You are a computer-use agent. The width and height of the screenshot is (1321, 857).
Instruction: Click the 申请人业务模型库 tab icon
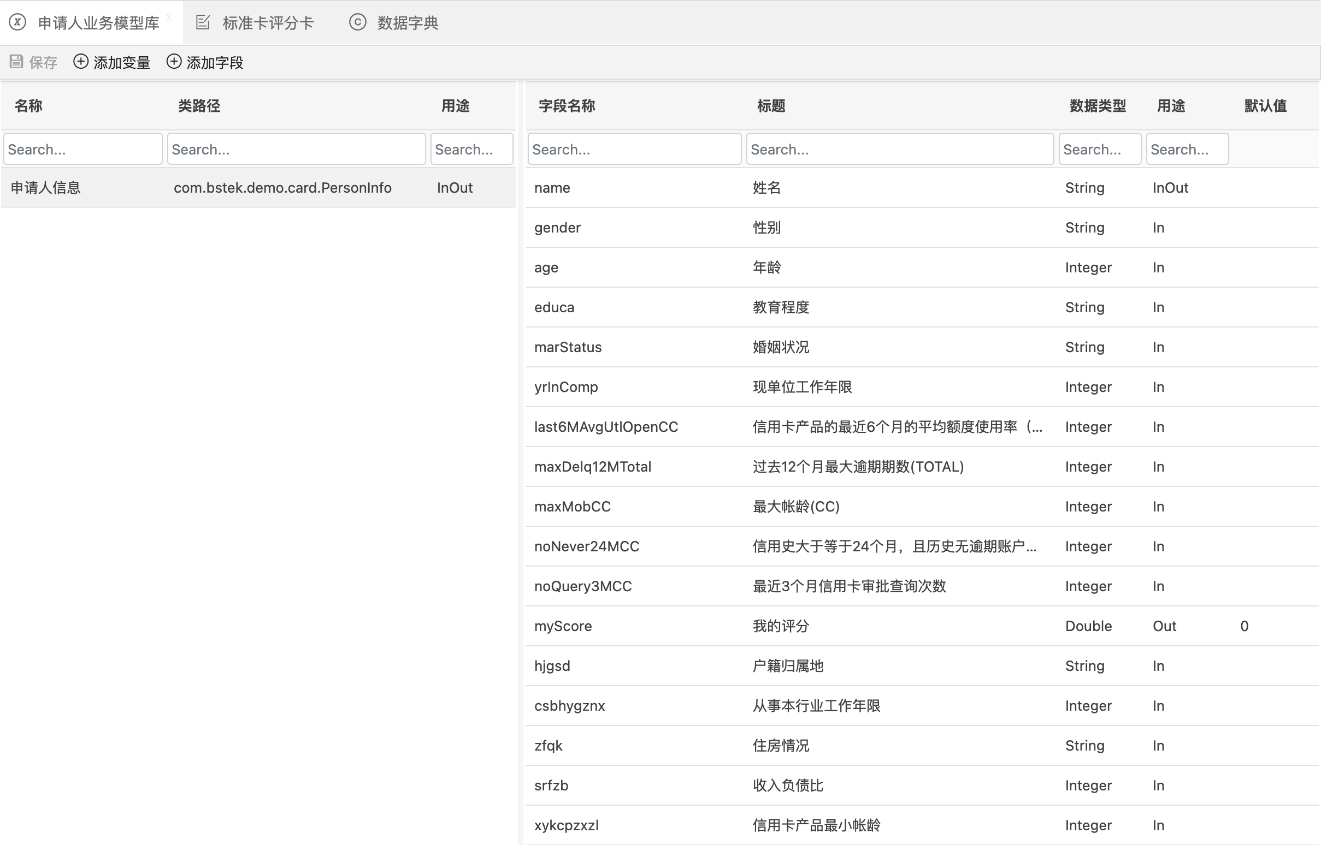tap(18, 22)
